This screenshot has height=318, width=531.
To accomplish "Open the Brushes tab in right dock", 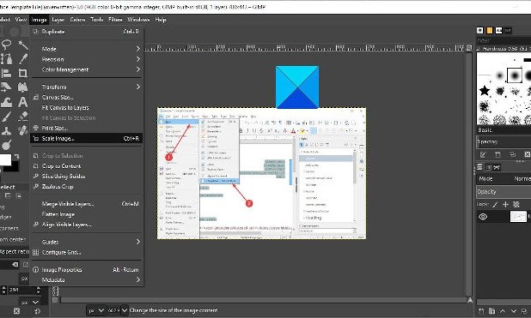I will point(480,30).
